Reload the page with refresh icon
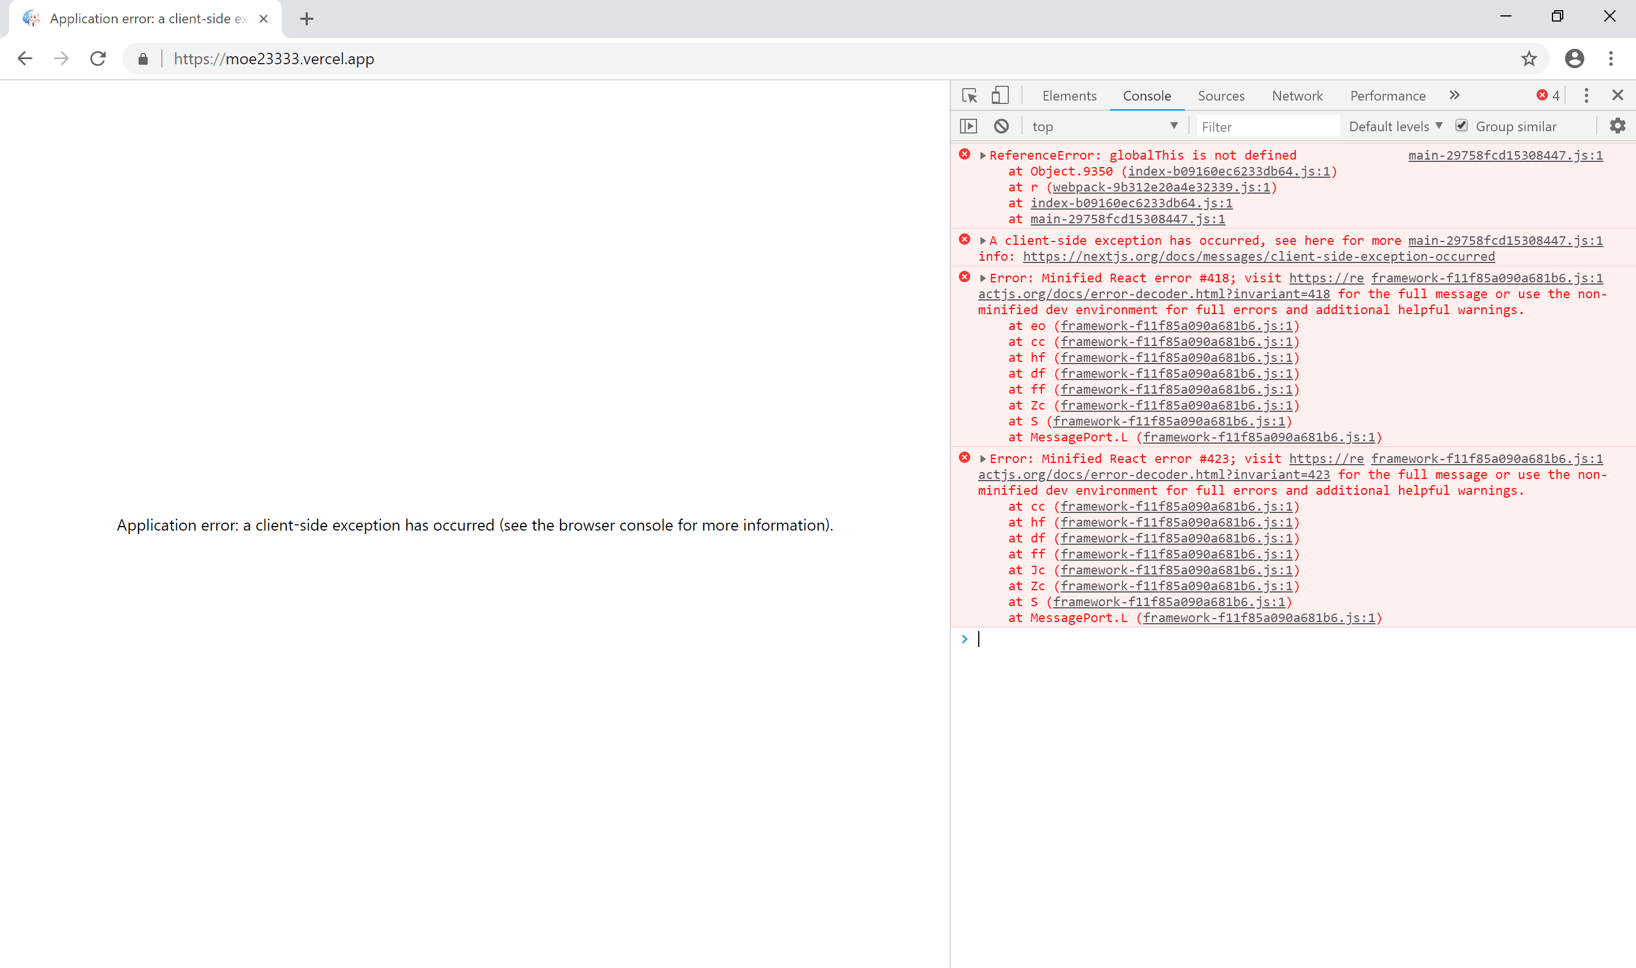 point(98,59)
